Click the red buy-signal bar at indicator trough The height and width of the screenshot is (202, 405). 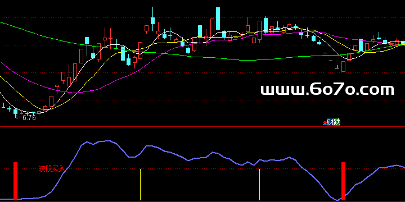pos(343,181)
